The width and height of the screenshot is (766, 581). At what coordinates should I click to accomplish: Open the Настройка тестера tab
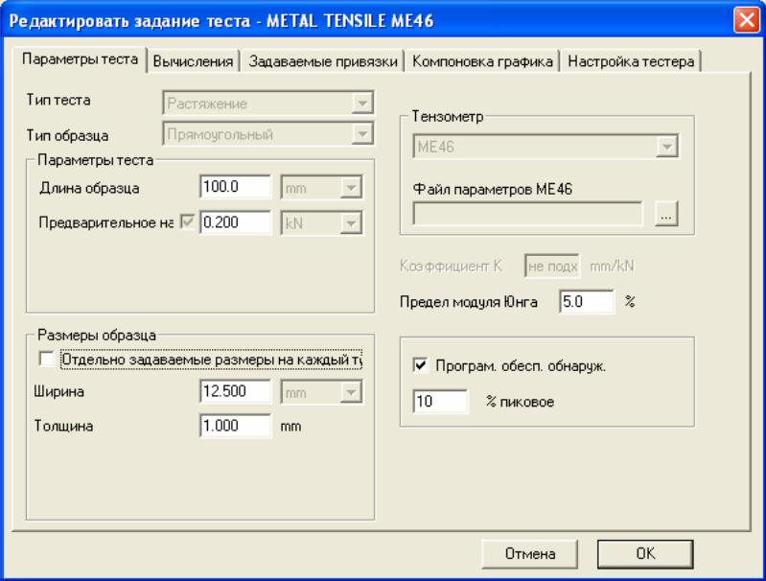coord(631,61)
